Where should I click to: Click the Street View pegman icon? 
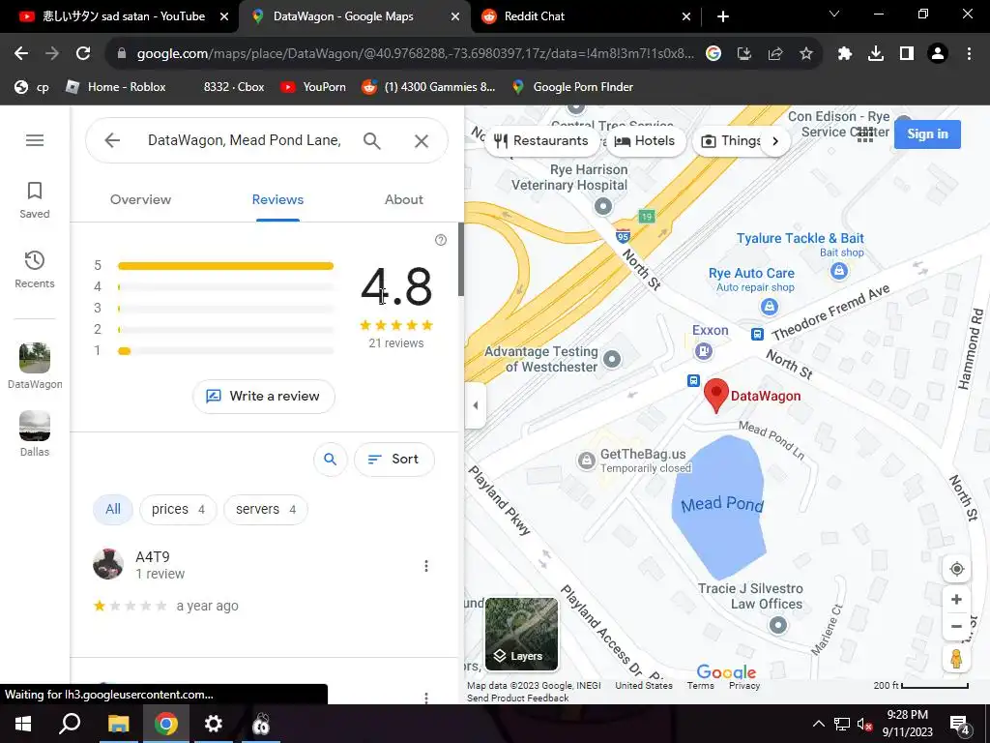956,658
